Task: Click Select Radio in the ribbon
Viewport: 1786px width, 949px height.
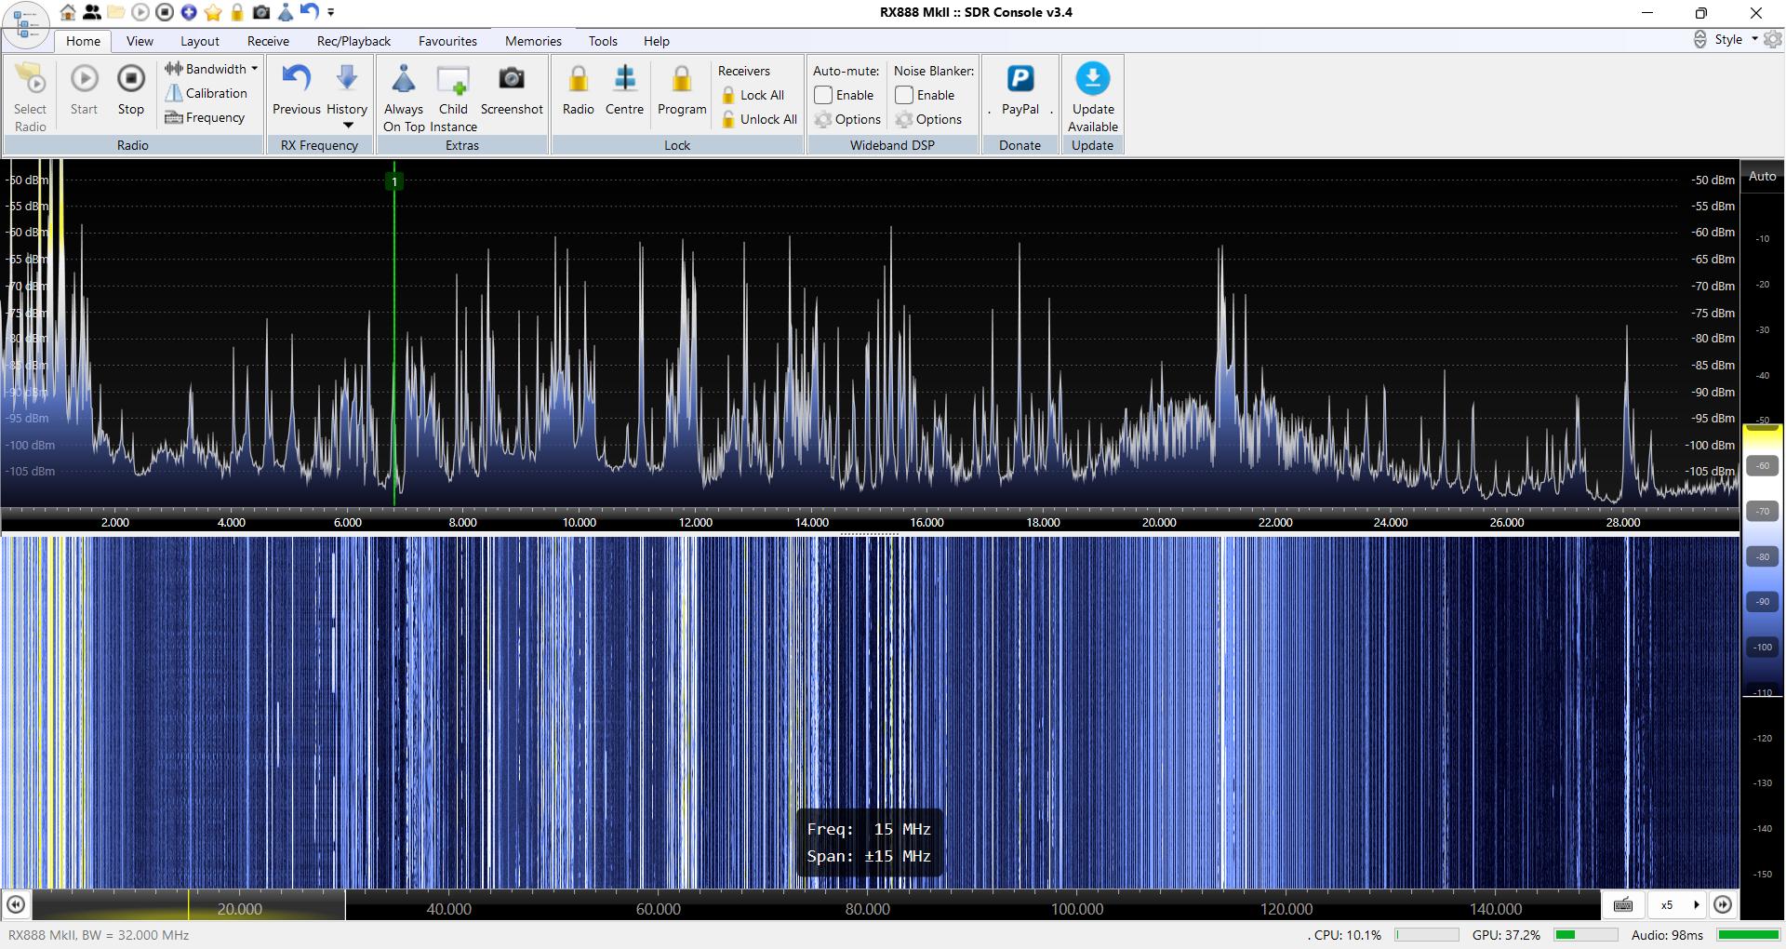Action: [x=30, y=98]
